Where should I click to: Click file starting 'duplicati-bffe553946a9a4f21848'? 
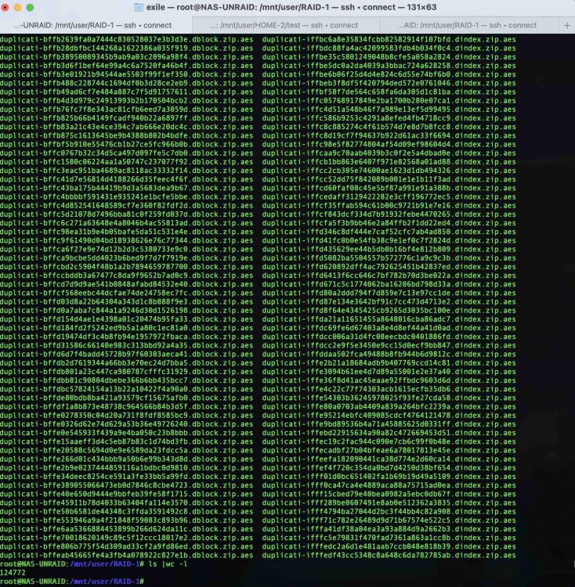pyautogui.click(x=127, y=520)
